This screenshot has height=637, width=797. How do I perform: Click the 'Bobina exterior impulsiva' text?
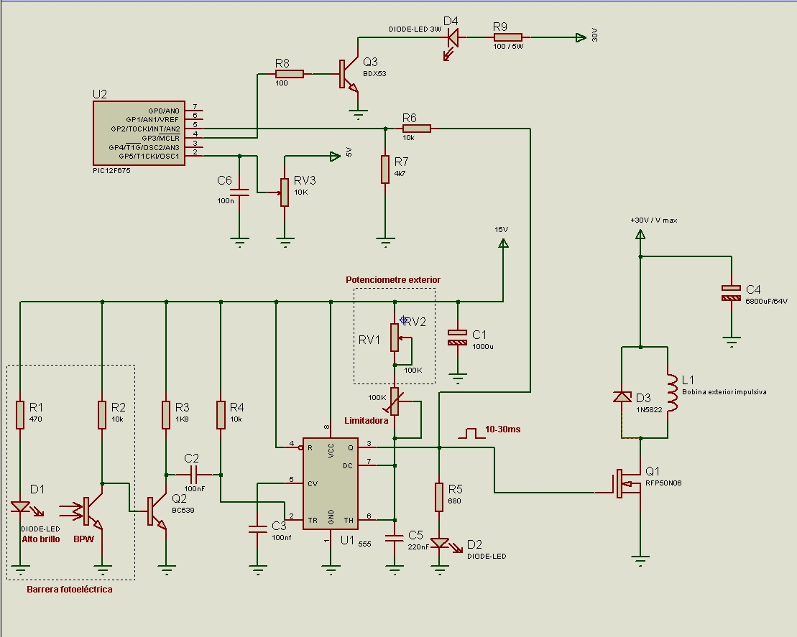tap(724, 392)
